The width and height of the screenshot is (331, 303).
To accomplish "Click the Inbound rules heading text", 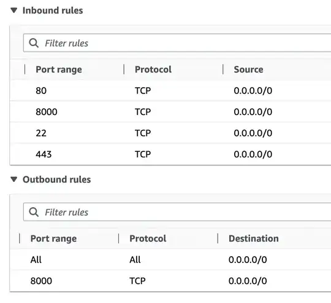I will (x=53, y=10).
